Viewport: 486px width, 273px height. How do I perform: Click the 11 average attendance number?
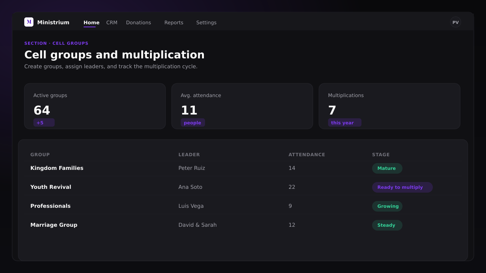189,110
